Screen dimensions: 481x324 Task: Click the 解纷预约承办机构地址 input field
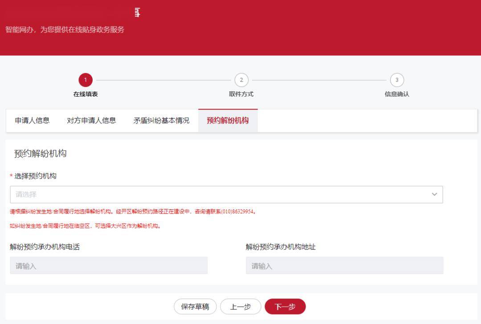pos(345,265)
